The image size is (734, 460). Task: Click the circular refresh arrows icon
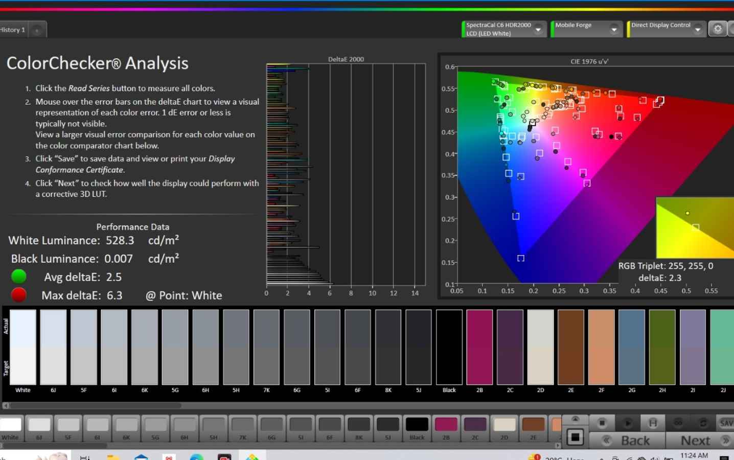click(703, 423)
